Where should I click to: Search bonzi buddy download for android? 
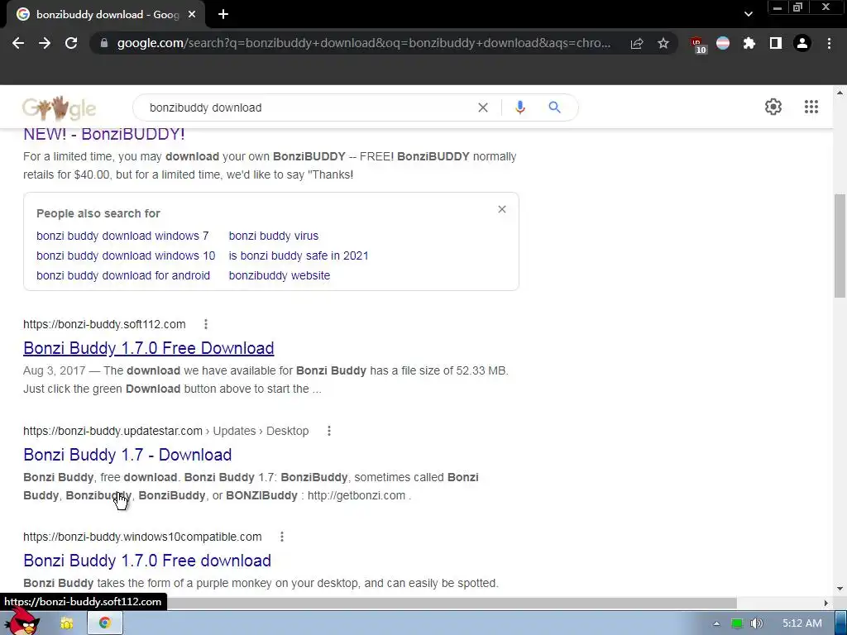click(x=123, y=275)
